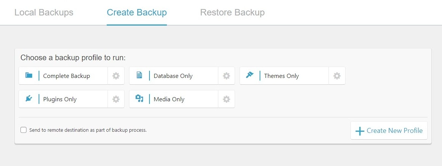
Task: Select the Create Backup tab
Action: 137,13
